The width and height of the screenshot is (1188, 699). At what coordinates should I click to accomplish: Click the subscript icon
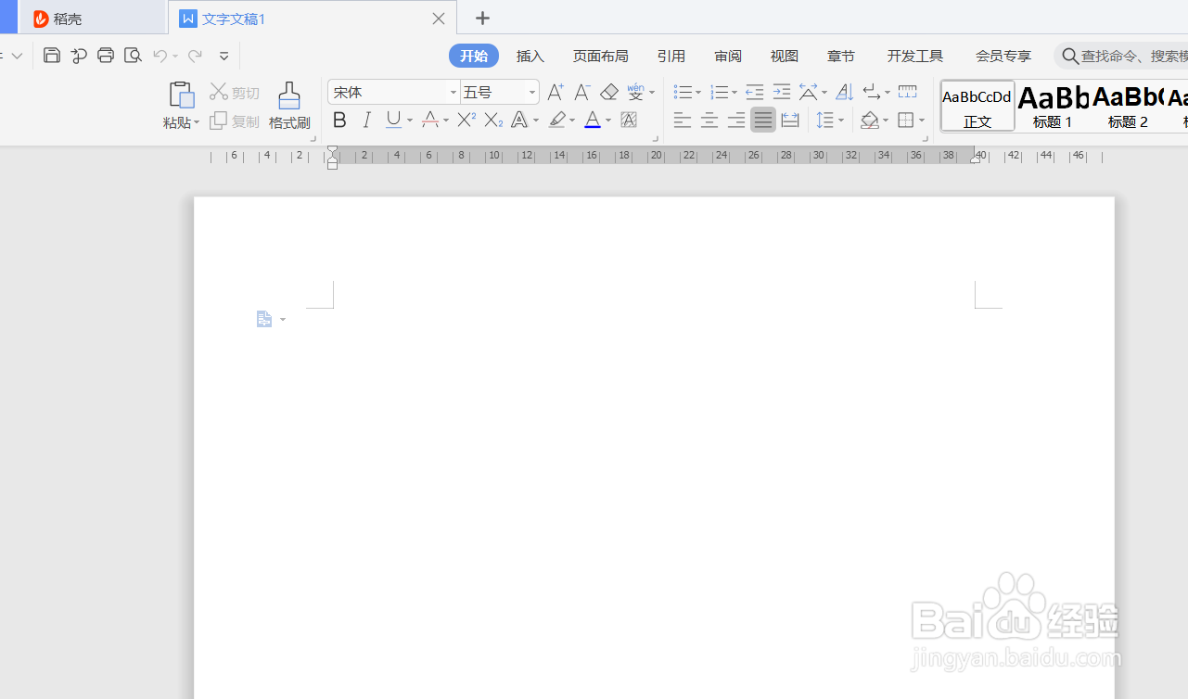click(x=492, y=120)
